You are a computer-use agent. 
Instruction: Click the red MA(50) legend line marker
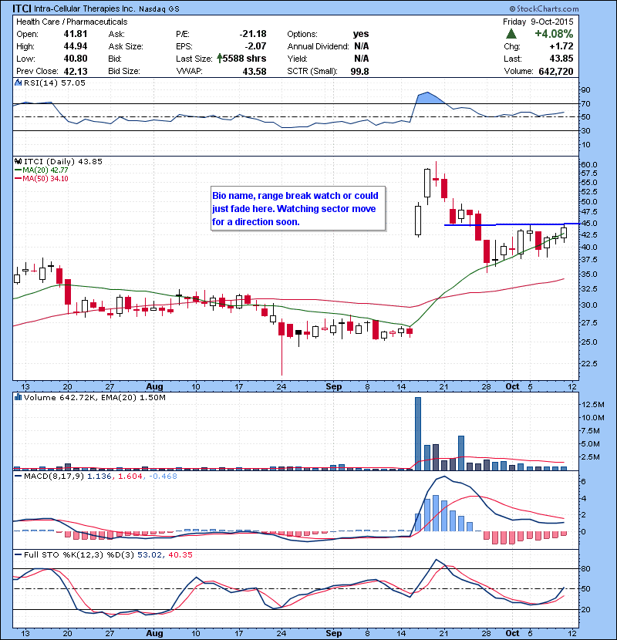[x=18, y=179]
